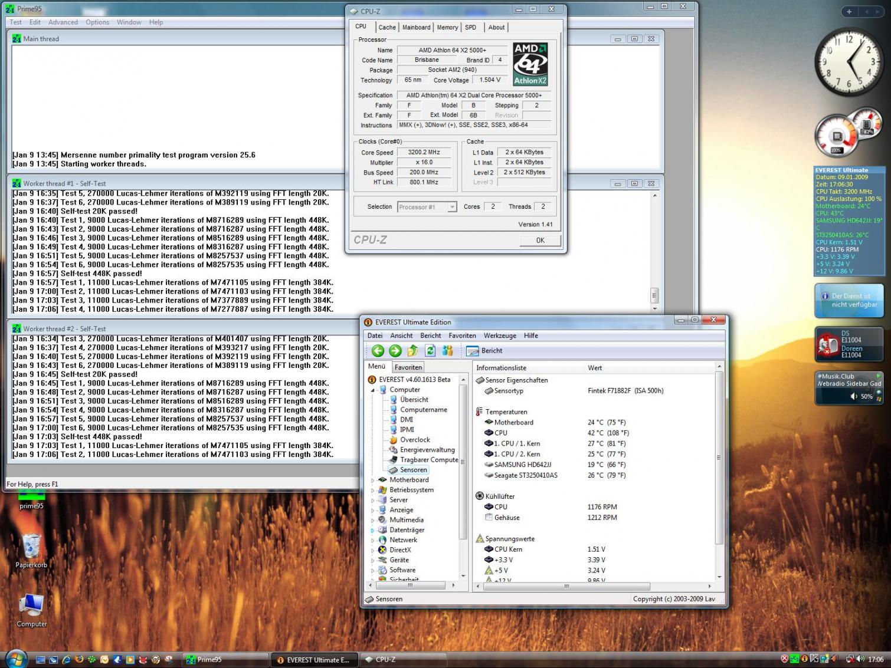Expand the Motherboard tree node
The image size is (891, 668).
(x=372, y=480)
